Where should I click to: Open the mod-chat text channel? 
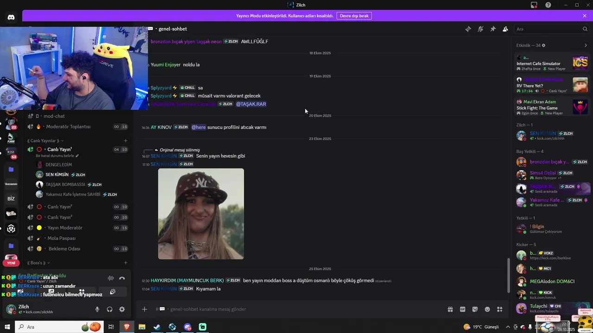tap(78, 116)
